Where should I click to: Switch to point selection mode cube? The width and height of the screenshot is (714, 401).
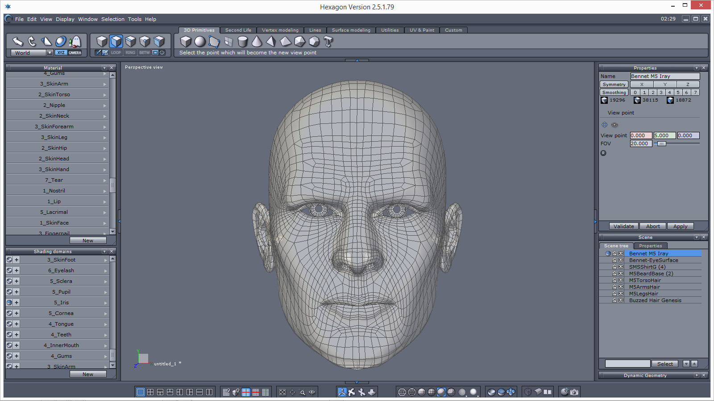pyautogui.click(x=145, y=41)
